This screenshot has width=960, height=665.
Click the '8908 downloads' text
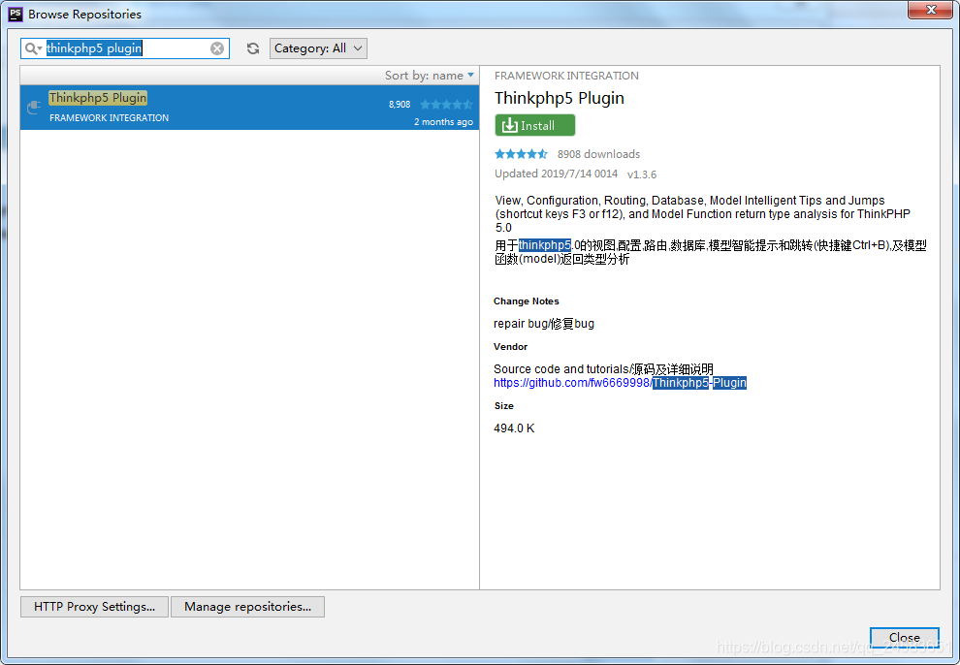click(598, 154)
